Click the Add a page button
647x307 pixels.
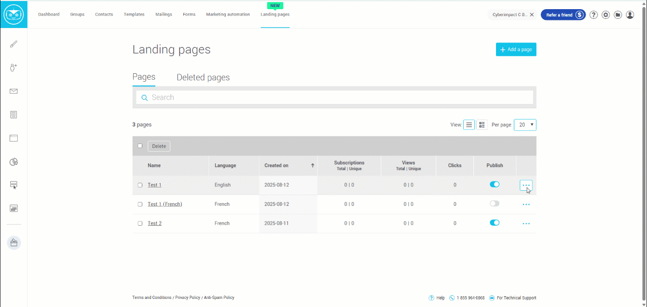pos(516,50)
